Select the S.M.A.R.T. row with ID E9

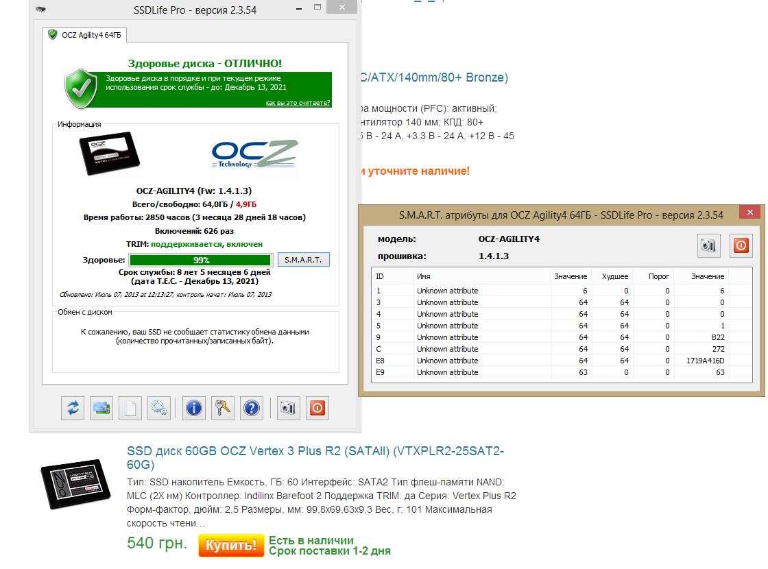click(x=562, y=373)
